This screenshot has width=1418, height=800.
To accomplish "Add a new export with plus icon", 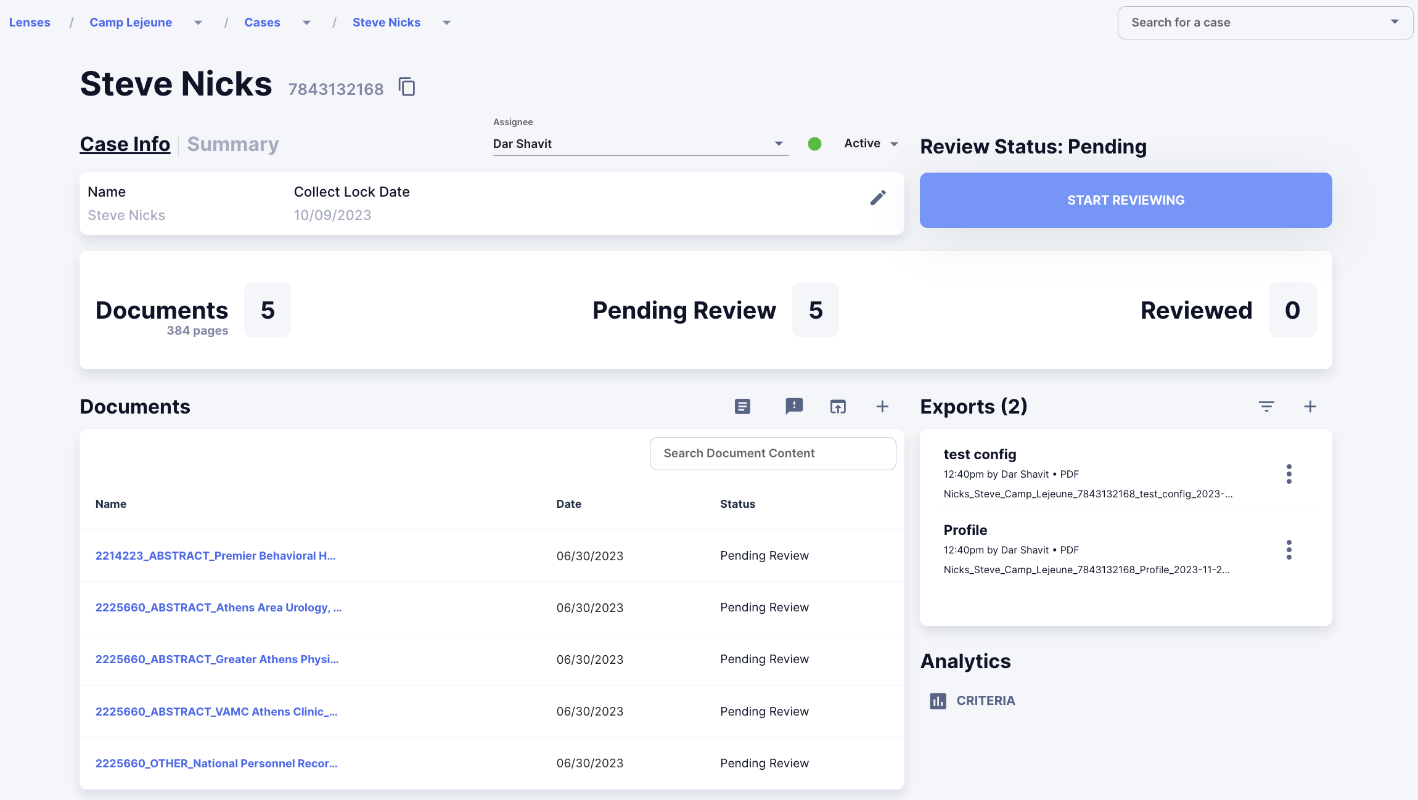I will pos(1311,406).
